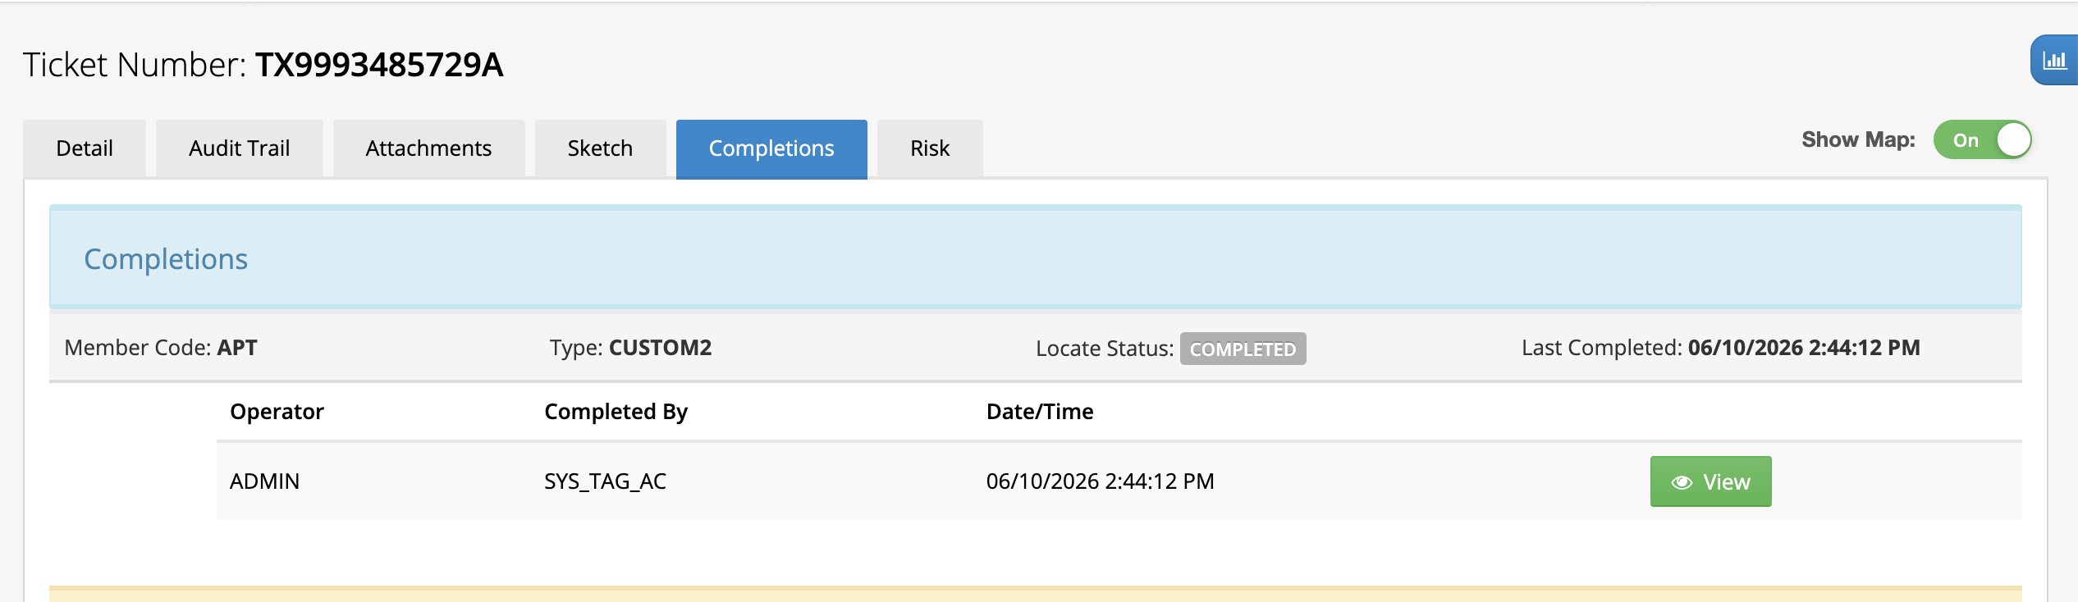Image resolution: width=2078 pixels, height=602 pixels.
Task: Select the SYS_TAG_AC cell
Action: point(605,481)
